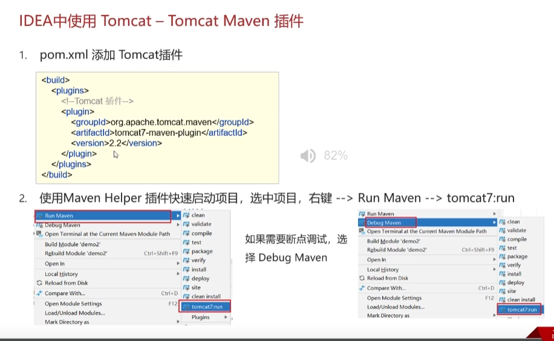The image size is (554, 341).
Task: Click the Debug Maven icon in left menu
Action: [39, 225]
